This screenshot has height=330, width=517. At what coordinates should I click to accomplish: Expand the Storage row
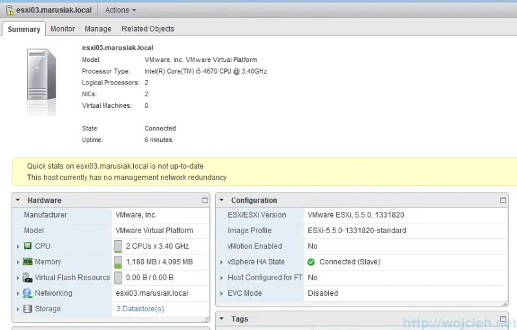pos(18,309)
